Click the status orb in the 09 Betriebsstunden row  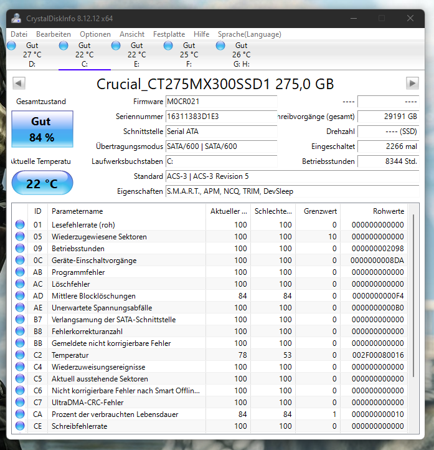[20, 248]
